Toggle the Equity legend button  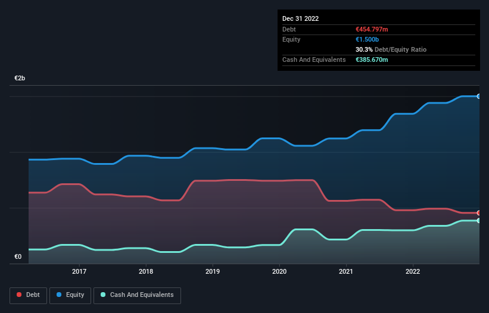click(70, 295)
